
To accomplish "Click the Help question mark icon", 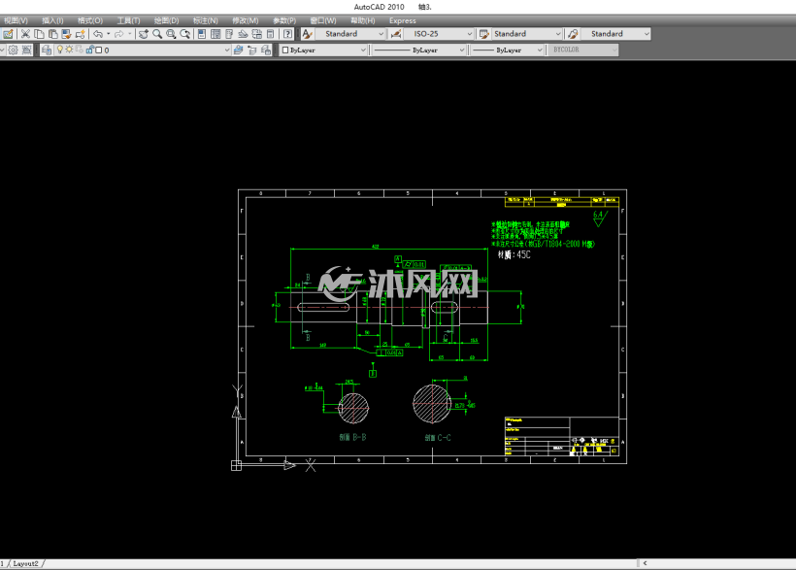I will pyautogui.click(x=288, y=34).
